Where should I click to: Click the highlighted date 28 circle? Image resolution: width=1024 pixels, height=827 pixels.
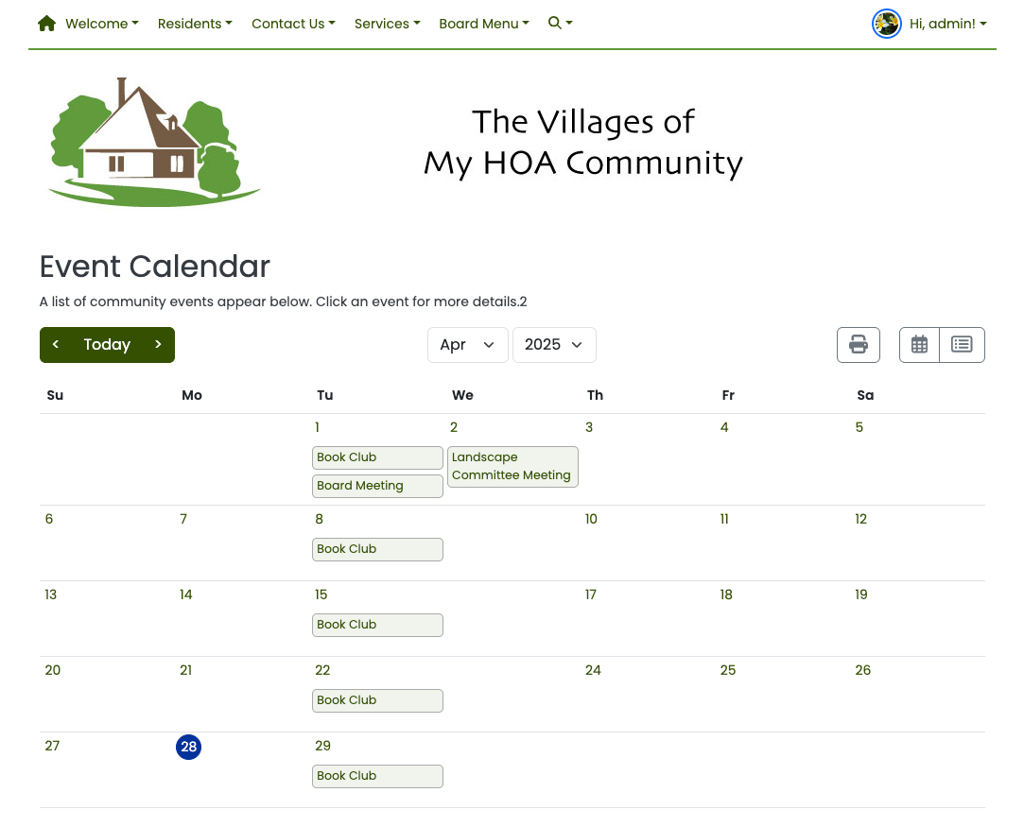(x=188, y=747)
